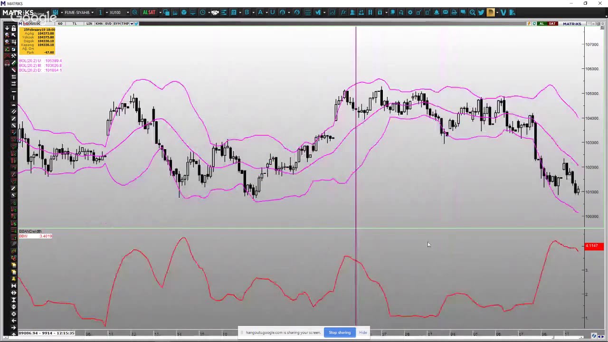The image size is (608, 342).
Task: Toggle the padlock lock icon in drawing tools
Action: point(13,28)
